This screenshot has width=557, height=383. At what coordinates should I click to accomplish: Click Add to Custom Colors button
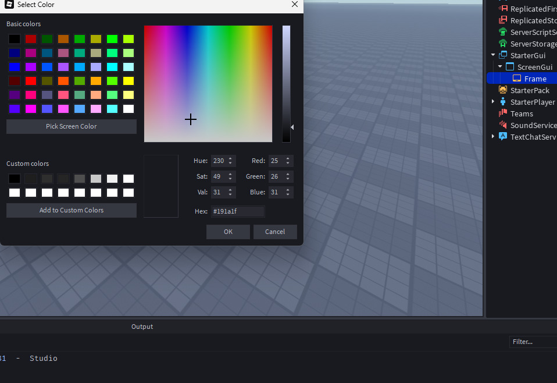click(72, 210)
